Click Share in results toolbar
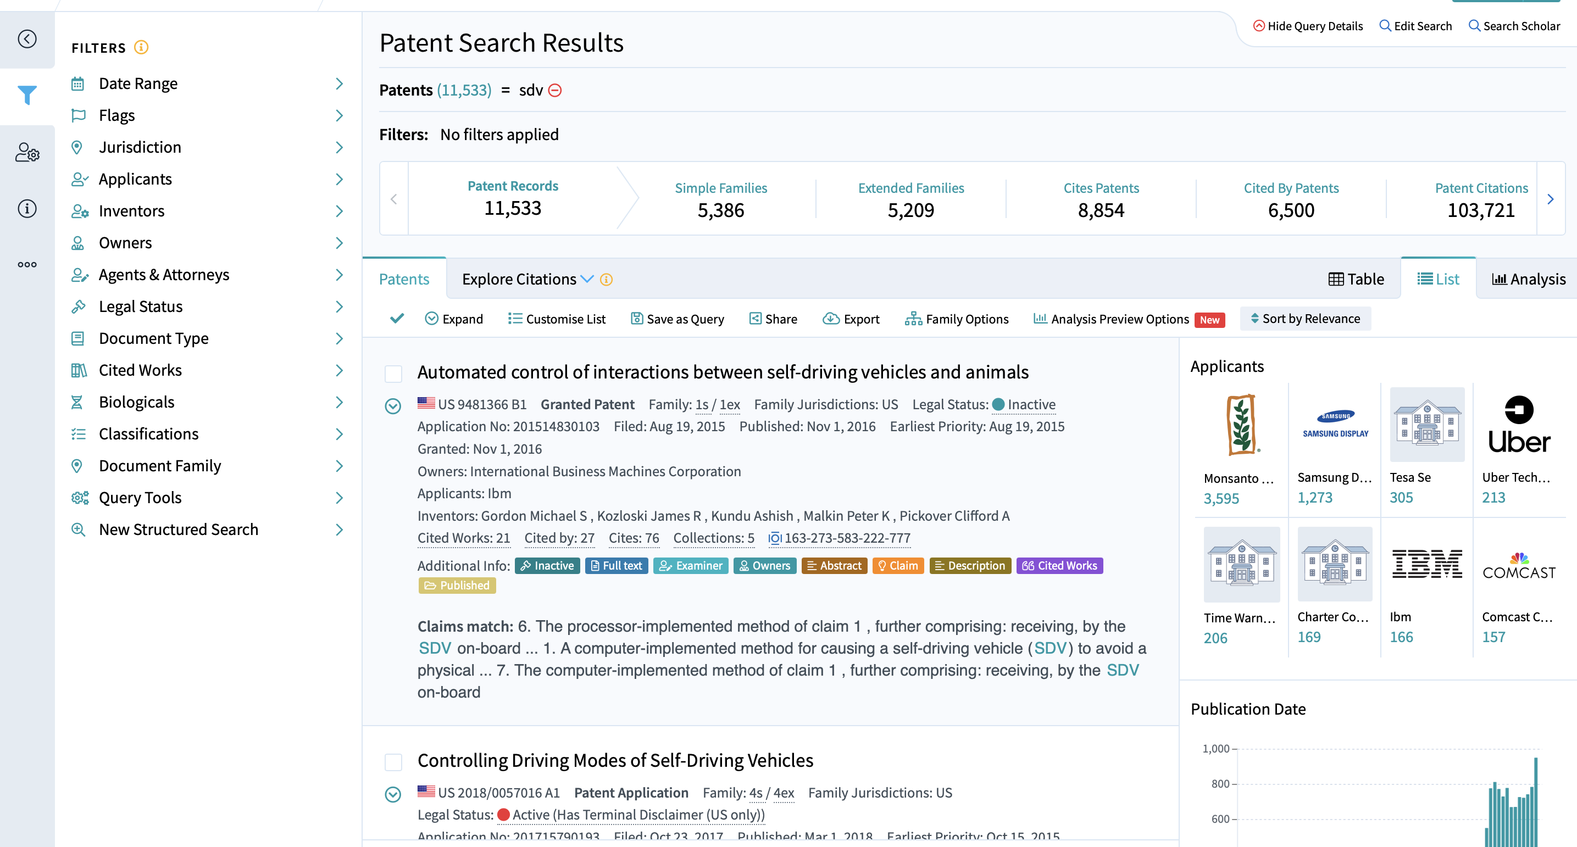This screenshot has width=1577, height=847. tap(773, 319)
